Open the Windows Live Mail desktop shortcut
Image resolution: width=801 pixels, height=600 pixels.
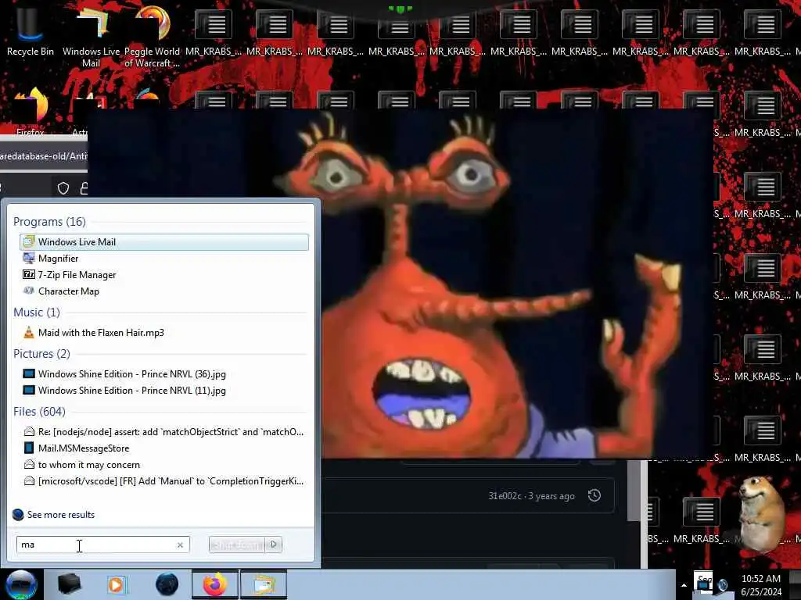pos(91,36)
